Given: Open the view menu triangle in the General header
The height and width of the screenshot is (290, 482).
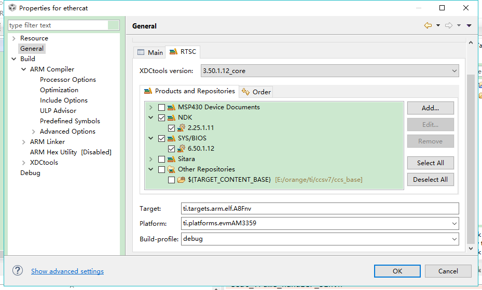Looking at the screenshot, I should click(x=469, y=25).
